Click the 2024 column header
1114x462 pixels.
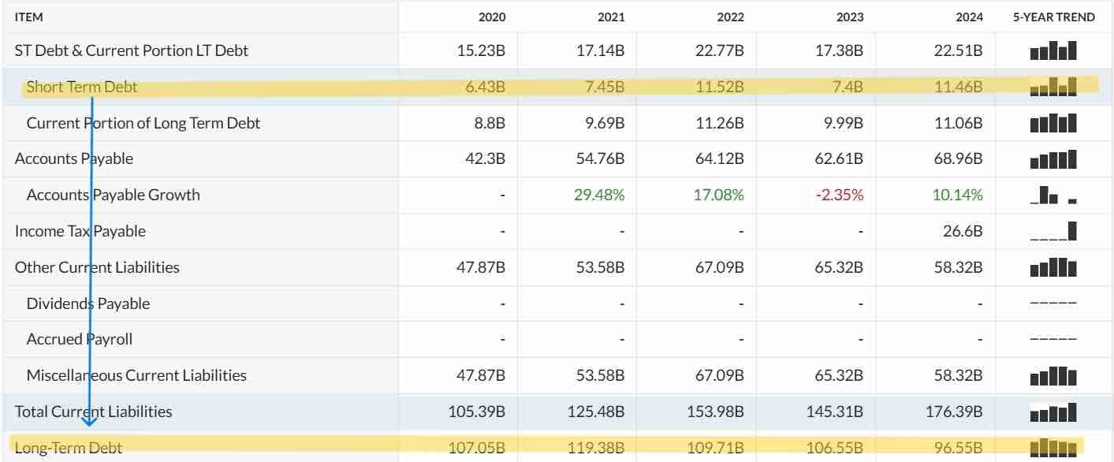pos(969,17)
